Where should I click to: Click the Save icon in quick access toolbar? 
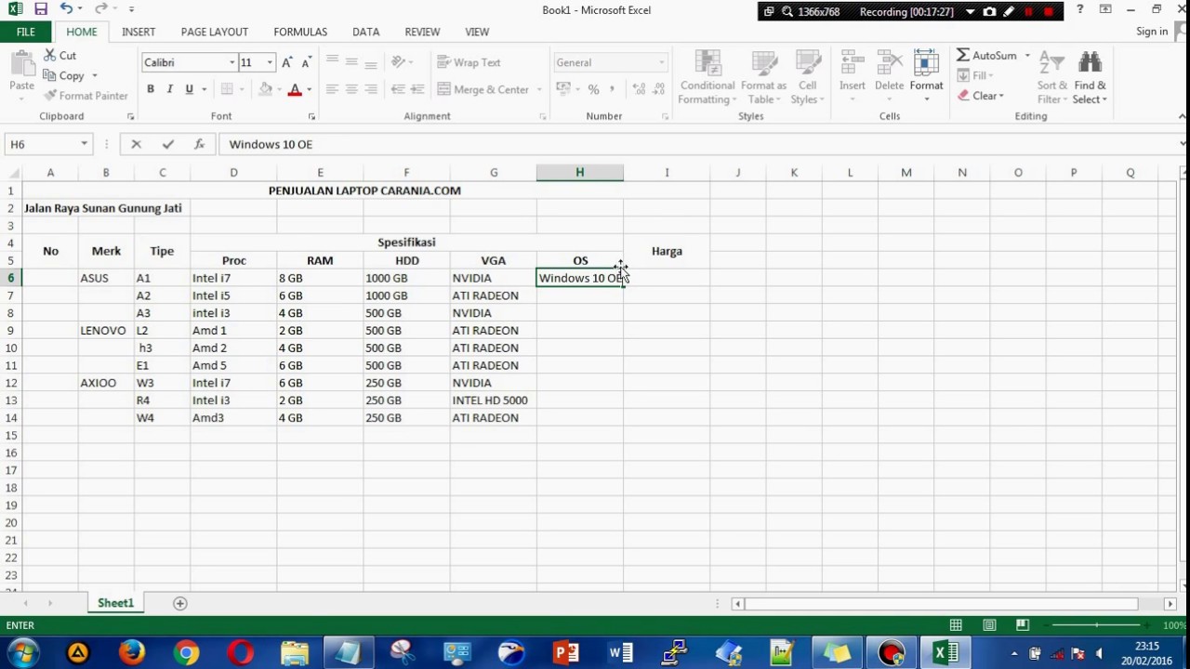pos(40,9)
